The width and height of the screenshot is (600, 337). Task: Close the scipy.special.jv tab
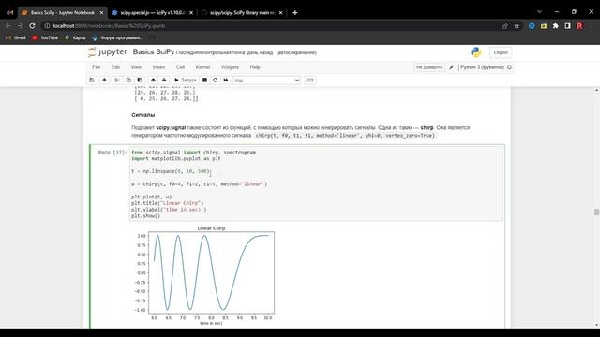191,12
